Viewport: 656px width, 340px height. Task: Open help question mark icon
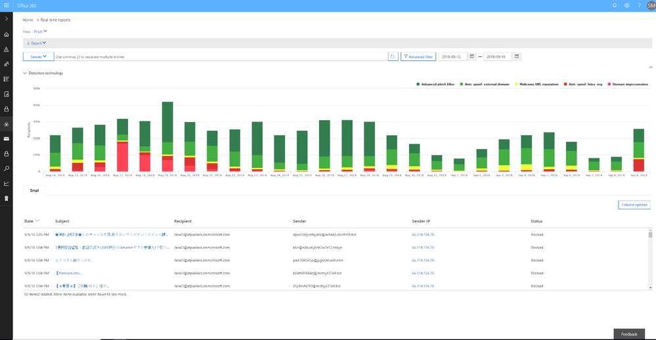[x=639, y=5]
